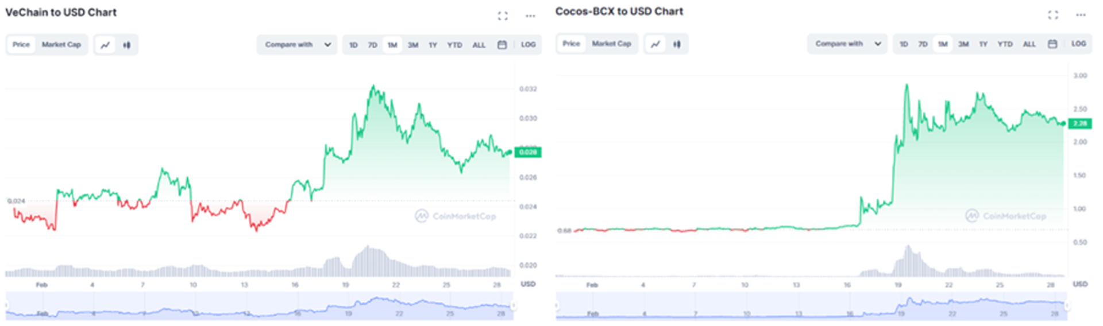
Task: Switch VeChain chart to candlestick view
Action: click(x=127, y=45)
